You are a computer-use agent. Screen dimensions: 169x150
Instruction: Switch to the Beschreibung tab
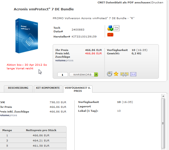click(x=18, y=88)
